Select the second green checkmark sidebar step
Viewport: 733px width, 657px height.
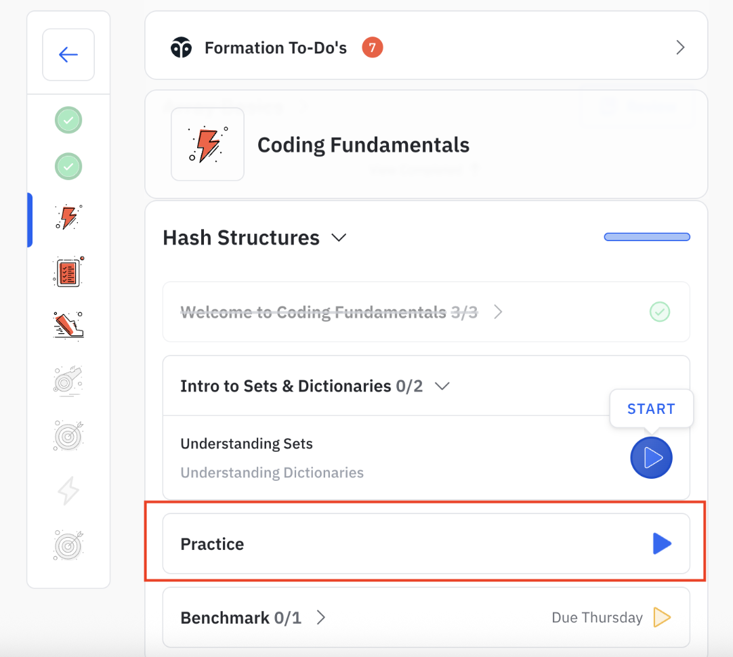68,166
